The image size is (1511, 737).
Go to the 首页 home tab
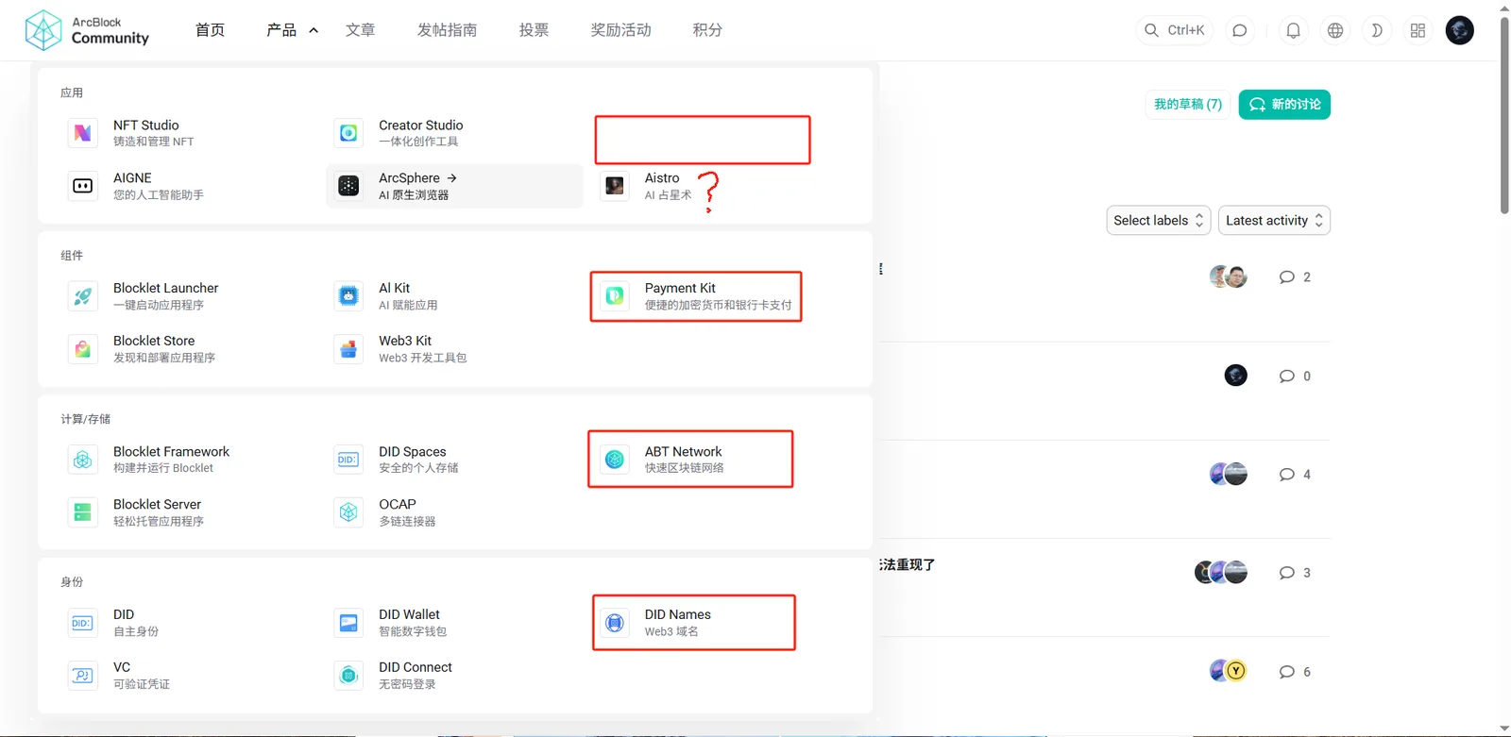click(x=210, y=30)
